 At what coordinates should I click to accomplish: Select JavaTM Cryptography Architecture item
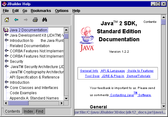(37, 72)
